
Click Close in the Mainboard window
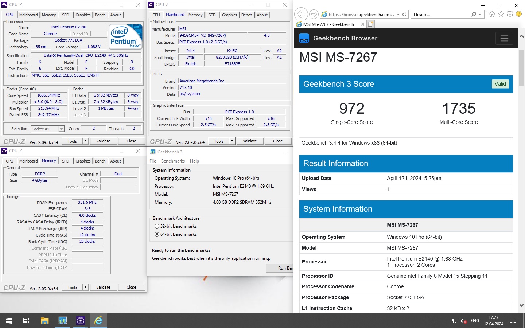click(x=278, y=141)
